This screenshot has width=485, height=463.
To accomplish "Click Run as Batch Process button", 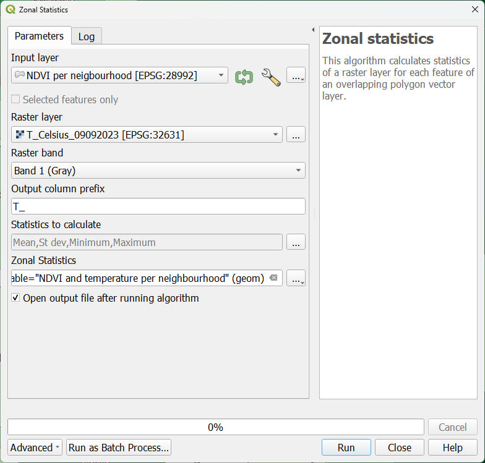I will (x=119, y=448).
